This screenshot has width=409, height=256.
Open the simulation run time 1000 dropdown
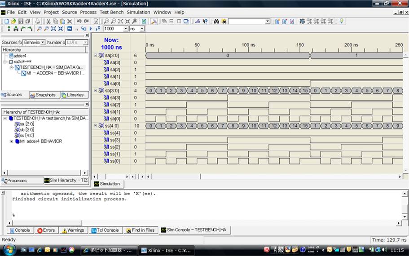[126, 29]
